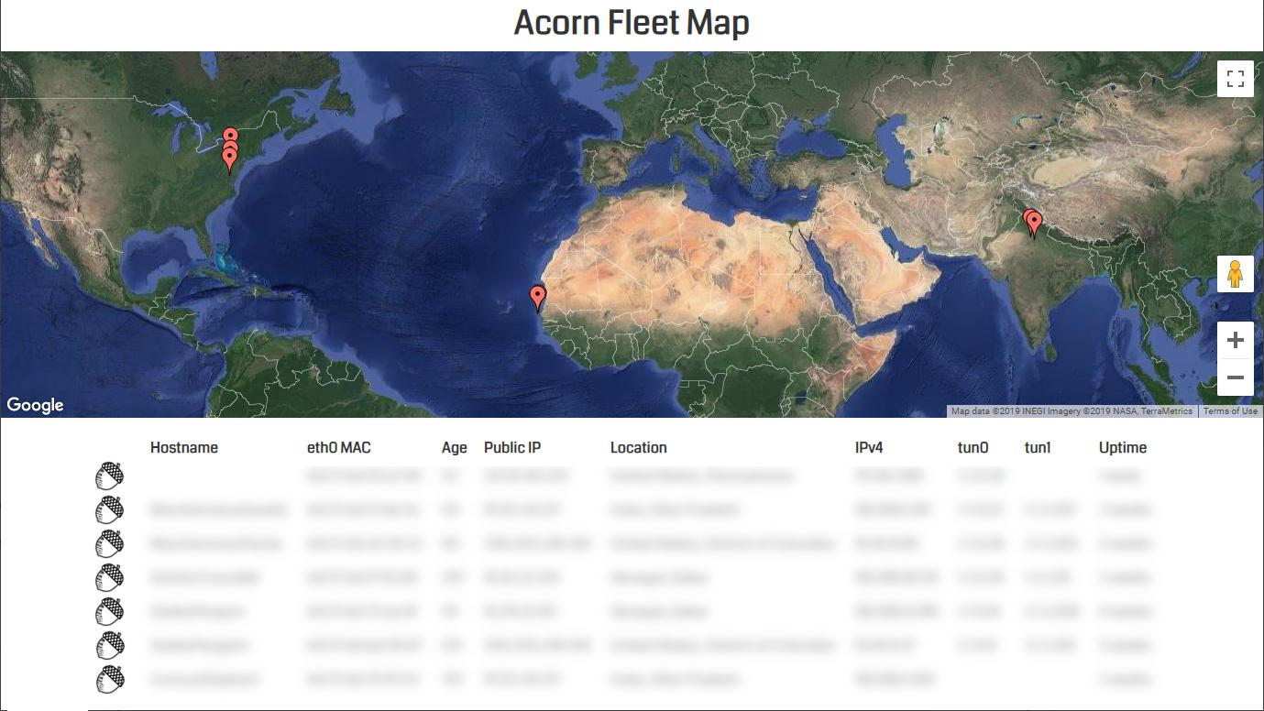Image resolution: width=1264 pixels, height=711 pixels.
Task: Open the Terms of Use link
Action: [x=1230, y=411]
